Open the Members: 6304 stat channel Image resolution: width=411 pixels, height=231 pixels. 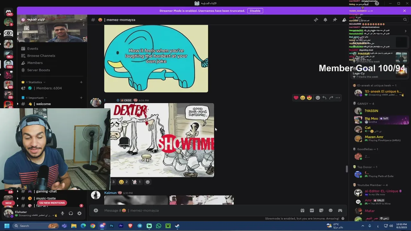point(49,88)
